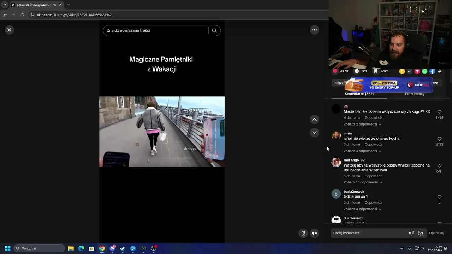
Task: Open a new browser tab with plus
Action: click(x=69, y=5)
